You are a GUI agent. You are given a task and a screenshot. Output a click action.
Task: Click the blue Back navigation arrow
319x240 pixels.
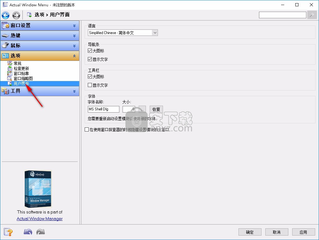tap(5, 15)
